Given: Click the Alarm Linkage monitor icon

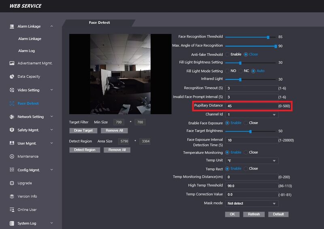Looking at the screenshot, I should (x=12, y=26).
